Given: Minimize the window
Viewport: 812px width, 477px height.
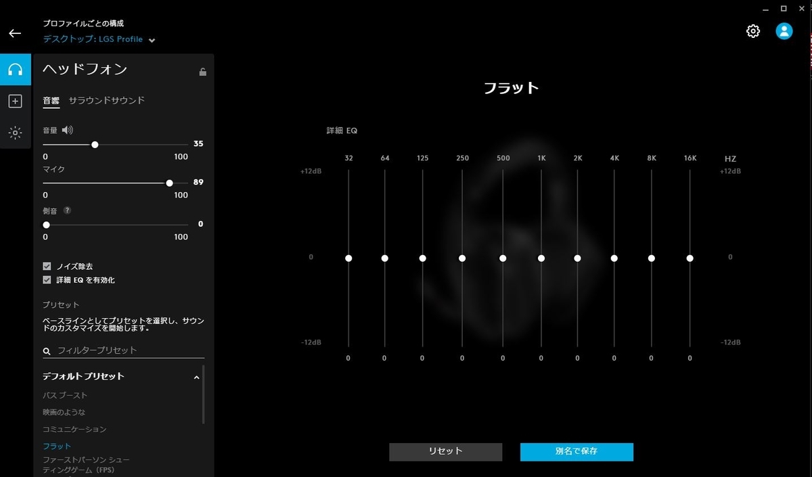Looking at the screenshot, I should pos(765,9).
